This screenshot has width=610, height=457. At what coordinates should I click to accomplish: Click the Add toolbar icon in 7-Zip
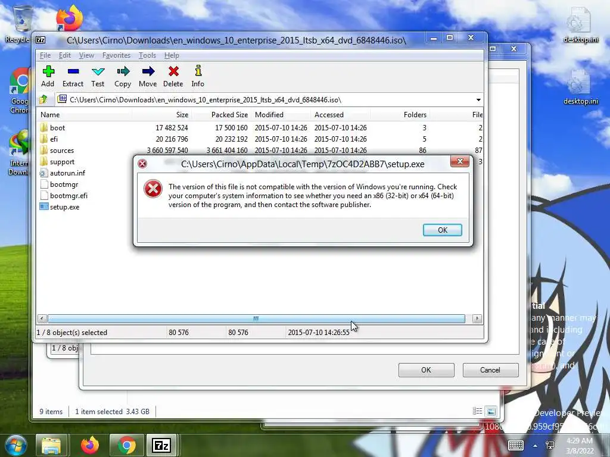tap(48, 71)
